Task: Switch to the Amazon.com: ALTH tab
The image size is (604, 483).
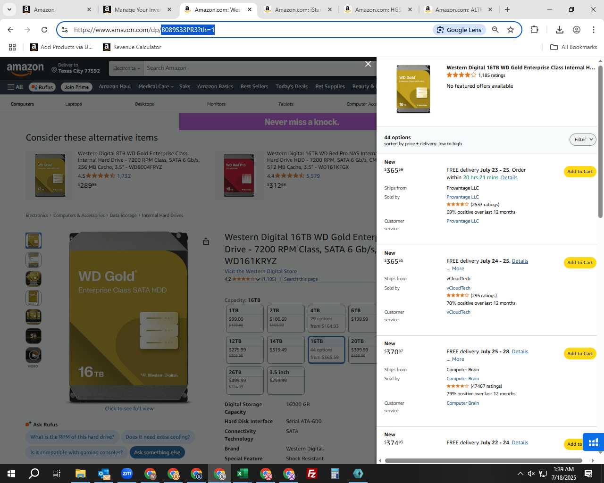Action: click(x=459, y=9)
